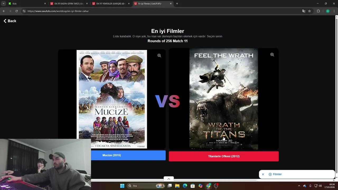
Task: Expand the bottom panel with up chevron
Action: click(169, 179)
